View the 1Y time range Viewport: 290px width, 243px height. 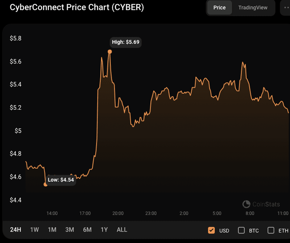tap(104, 230)
